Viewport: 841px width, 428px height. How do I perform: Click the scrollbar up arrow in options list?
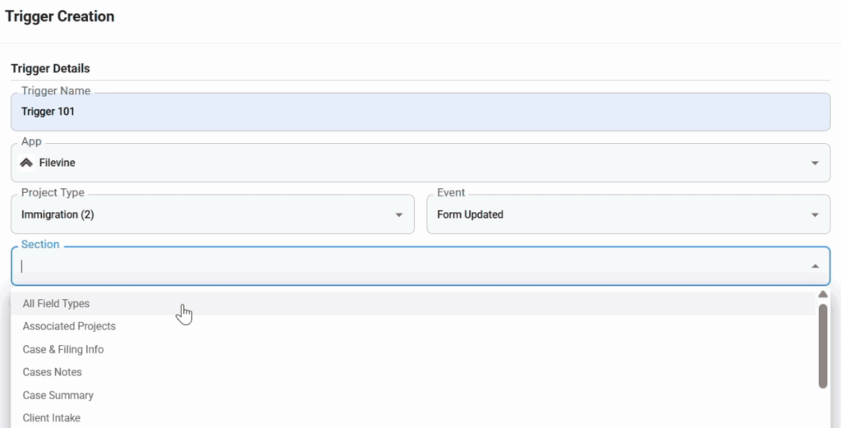pyautogui.click(x=823, y=294)
